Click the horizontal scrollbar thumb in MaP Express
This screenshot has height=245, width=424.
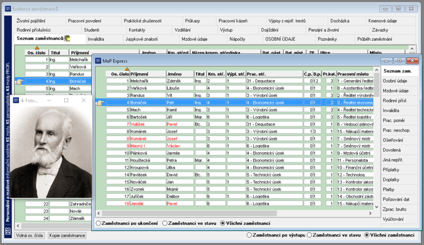(189, 213)
